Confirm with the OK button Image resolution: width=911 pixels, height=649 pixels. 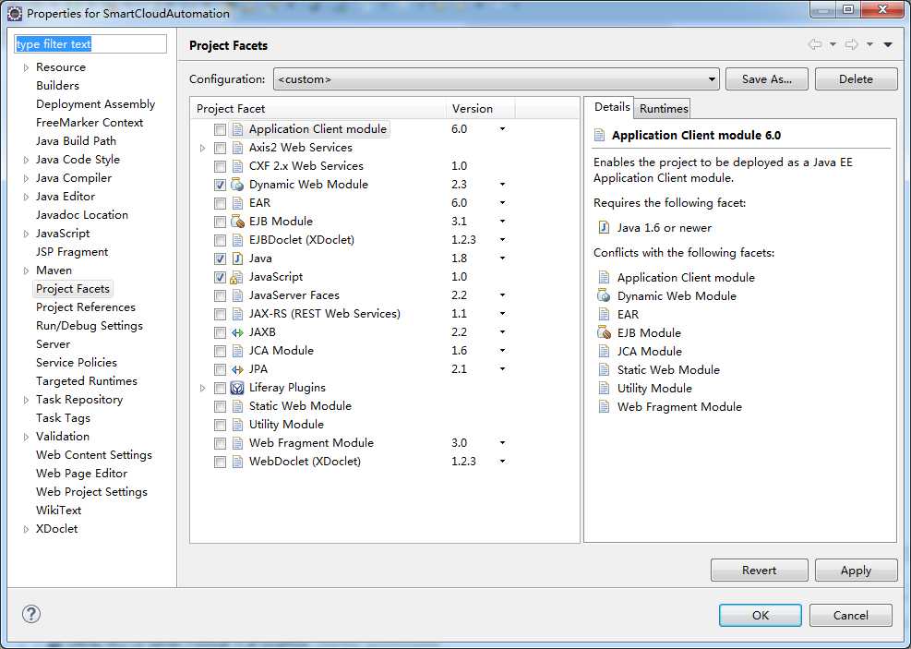point(760,615)
